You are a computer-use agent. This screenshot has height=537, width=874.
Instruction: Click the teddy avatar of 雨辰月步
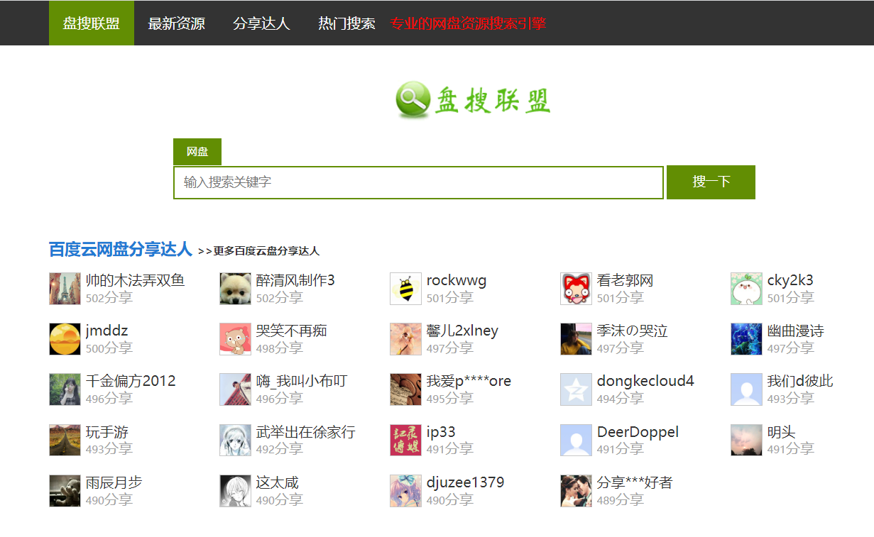pos(65,491)
